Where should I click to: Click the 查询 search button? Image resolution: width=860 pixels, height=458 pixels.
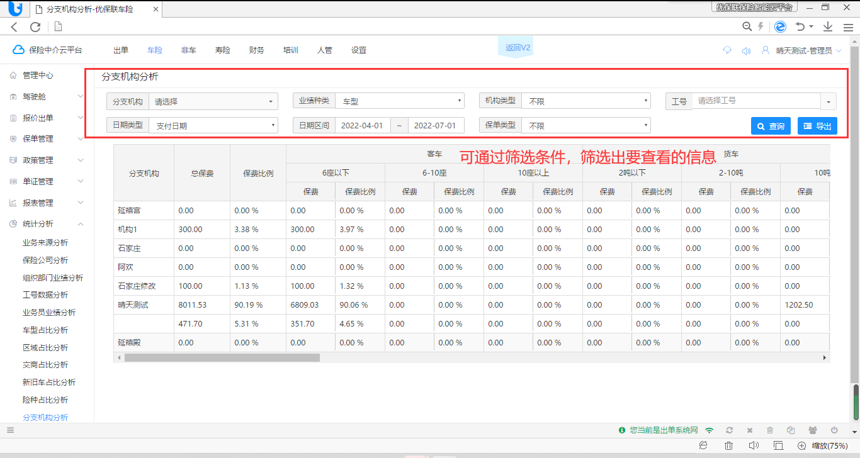(x=771, y=126)
